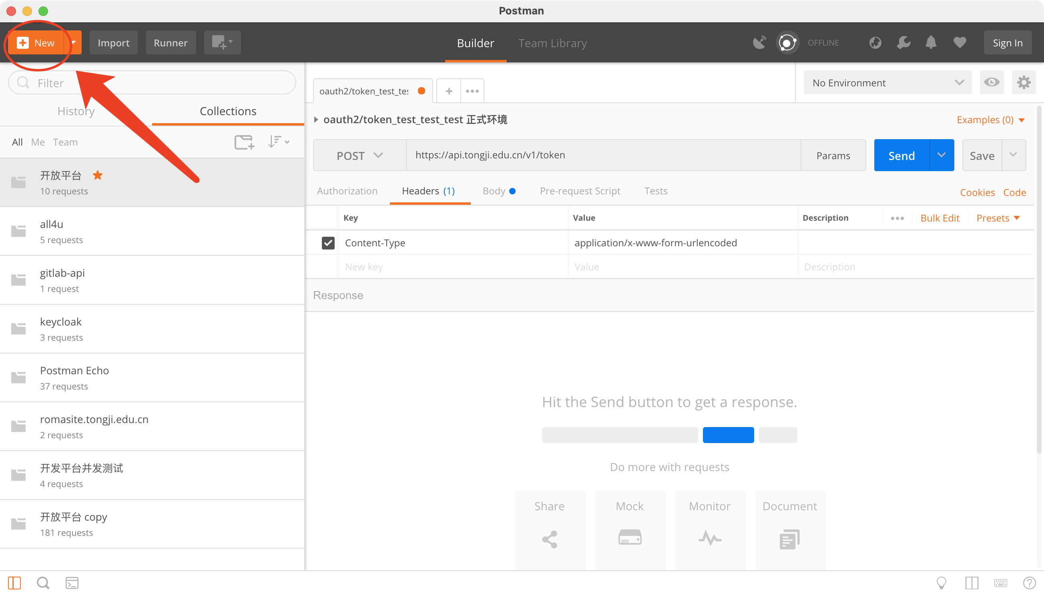
Task: Click the sync status icon
Action: click(787, 42)
